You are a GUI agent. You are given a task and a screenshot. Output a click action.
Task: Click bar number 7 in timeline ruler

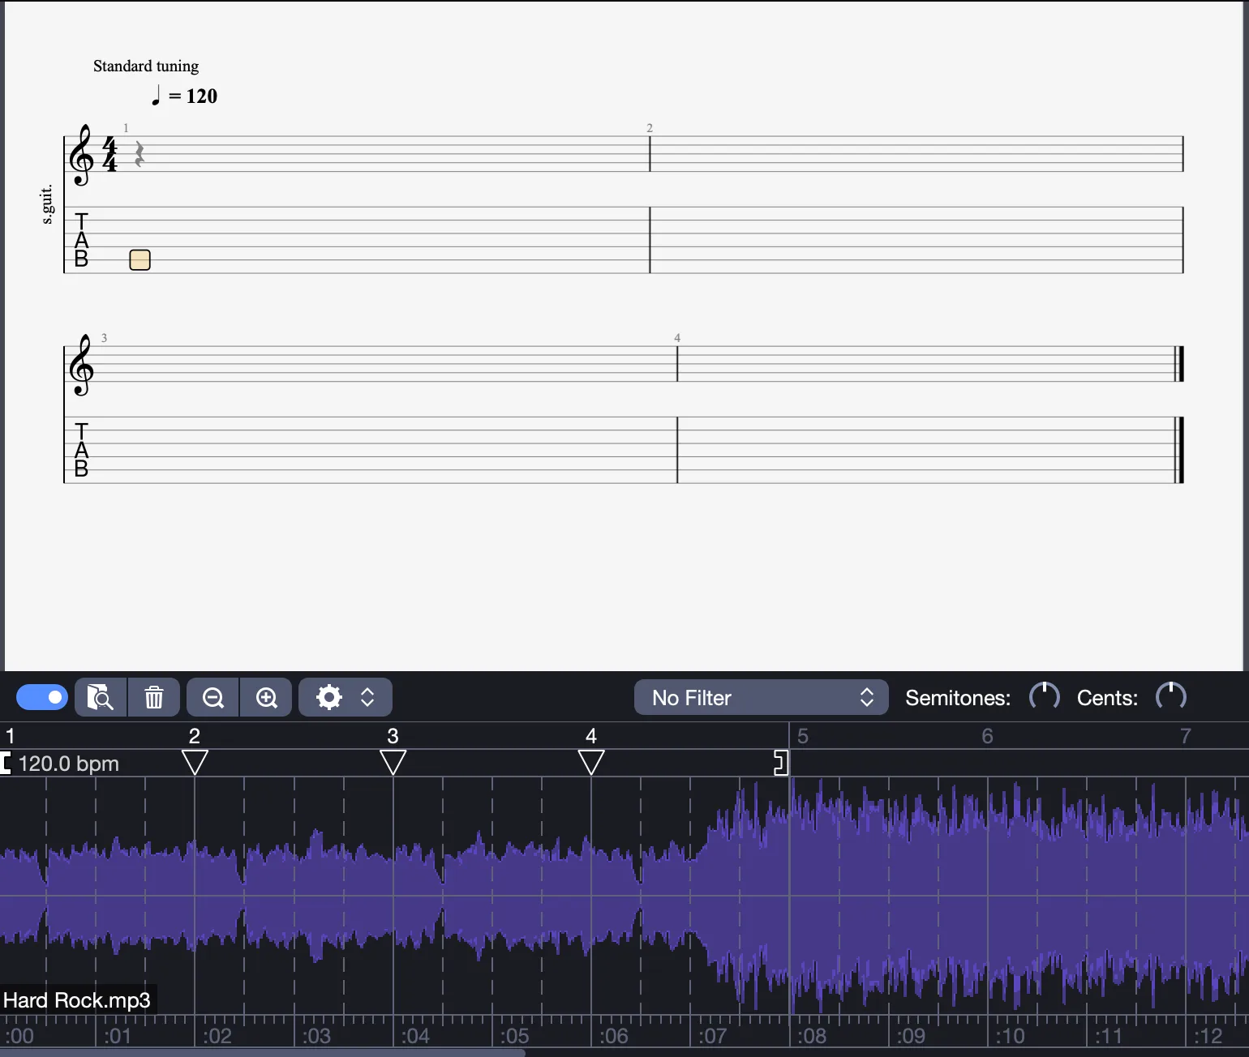click(1186, 736)
